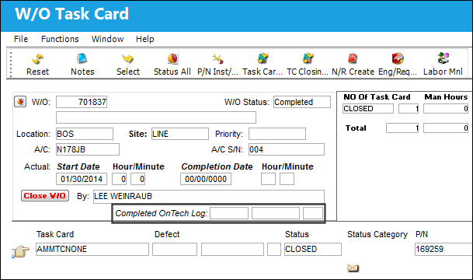Click the Task Card field AMMTCNONE
Viewport: 473px width, 280px height.
92,249
